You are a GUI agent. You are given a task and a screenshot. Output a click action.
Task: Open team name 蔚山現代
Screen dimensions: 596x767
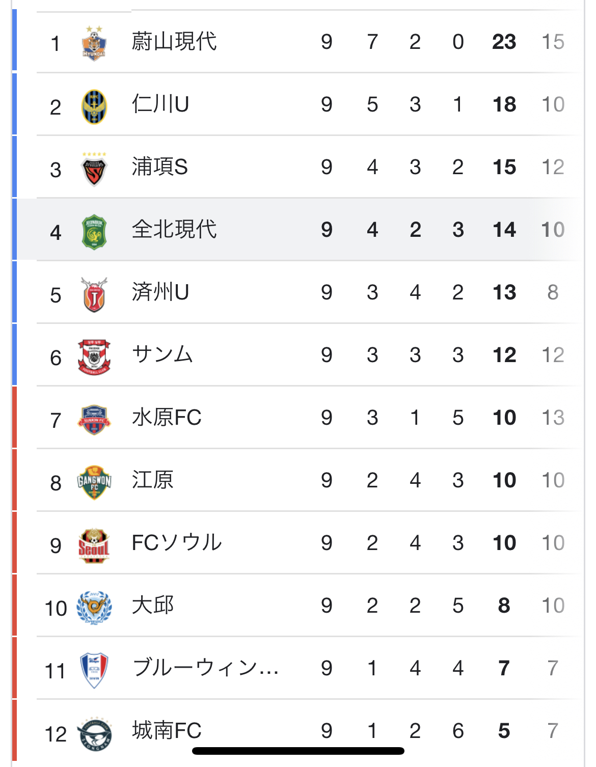tap(174, 42)
